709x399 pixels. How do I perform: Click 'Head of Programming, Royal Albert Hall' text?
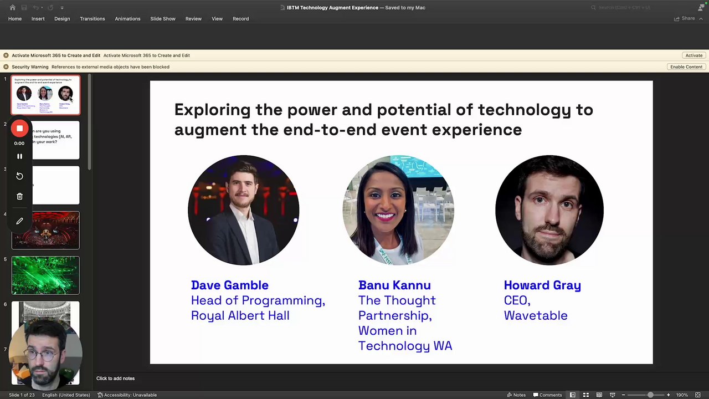tap(258, 308)
